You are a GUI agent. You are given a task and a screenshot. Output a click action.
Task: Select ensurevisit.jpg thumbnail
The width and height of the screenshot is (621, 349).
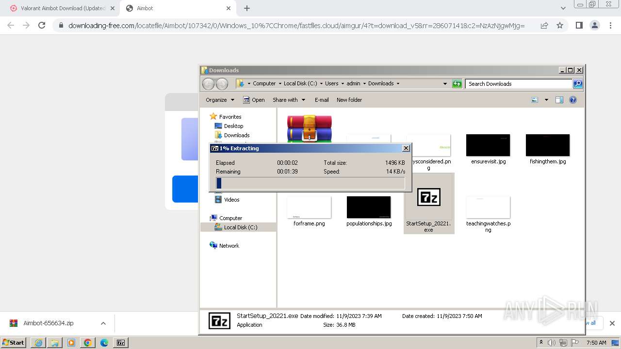(488, 145)
